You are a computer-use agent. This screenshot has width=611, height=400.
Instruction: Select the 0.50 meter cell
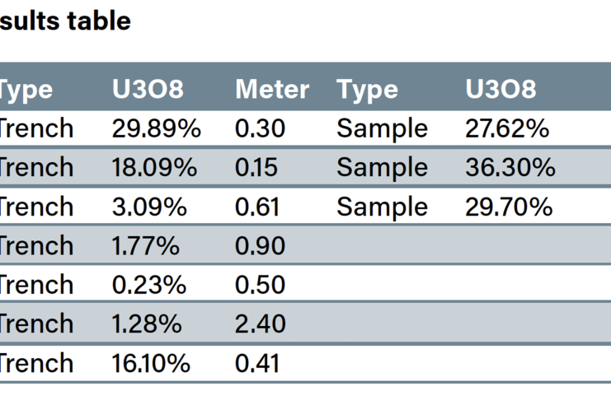(x=260, y=285)
